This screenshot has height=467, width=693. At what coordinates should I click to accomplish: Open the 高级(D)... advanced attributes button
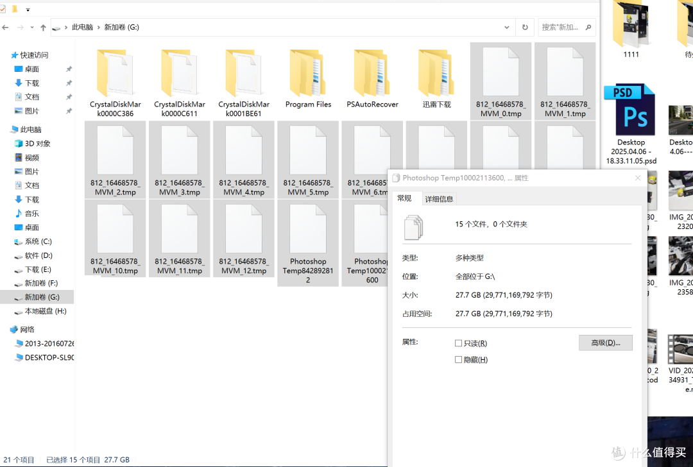tap(606, 343)
